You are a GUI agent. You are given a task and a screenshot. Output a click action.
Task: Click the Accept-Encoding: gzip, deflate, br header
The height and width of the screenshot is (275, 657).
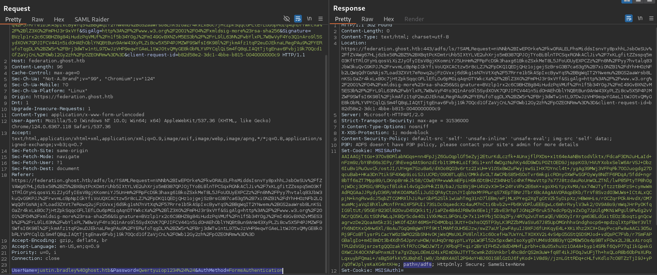(60, 240)
